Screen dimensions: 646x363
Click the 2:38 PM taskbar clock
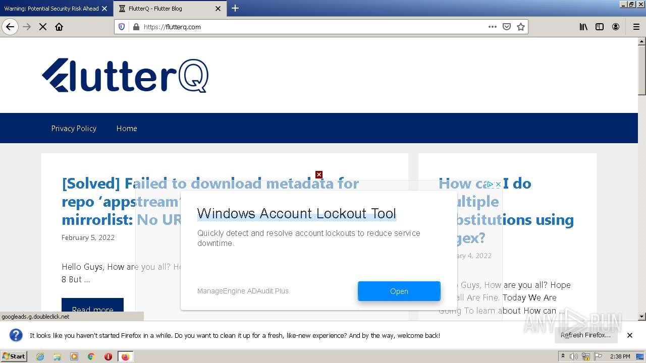[620, 356]
